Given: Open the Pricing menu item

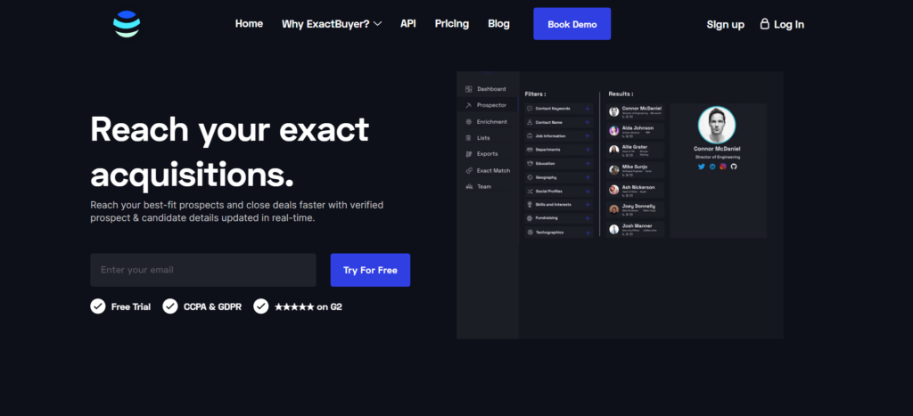Looking at the screenshot, I should 452,24.
